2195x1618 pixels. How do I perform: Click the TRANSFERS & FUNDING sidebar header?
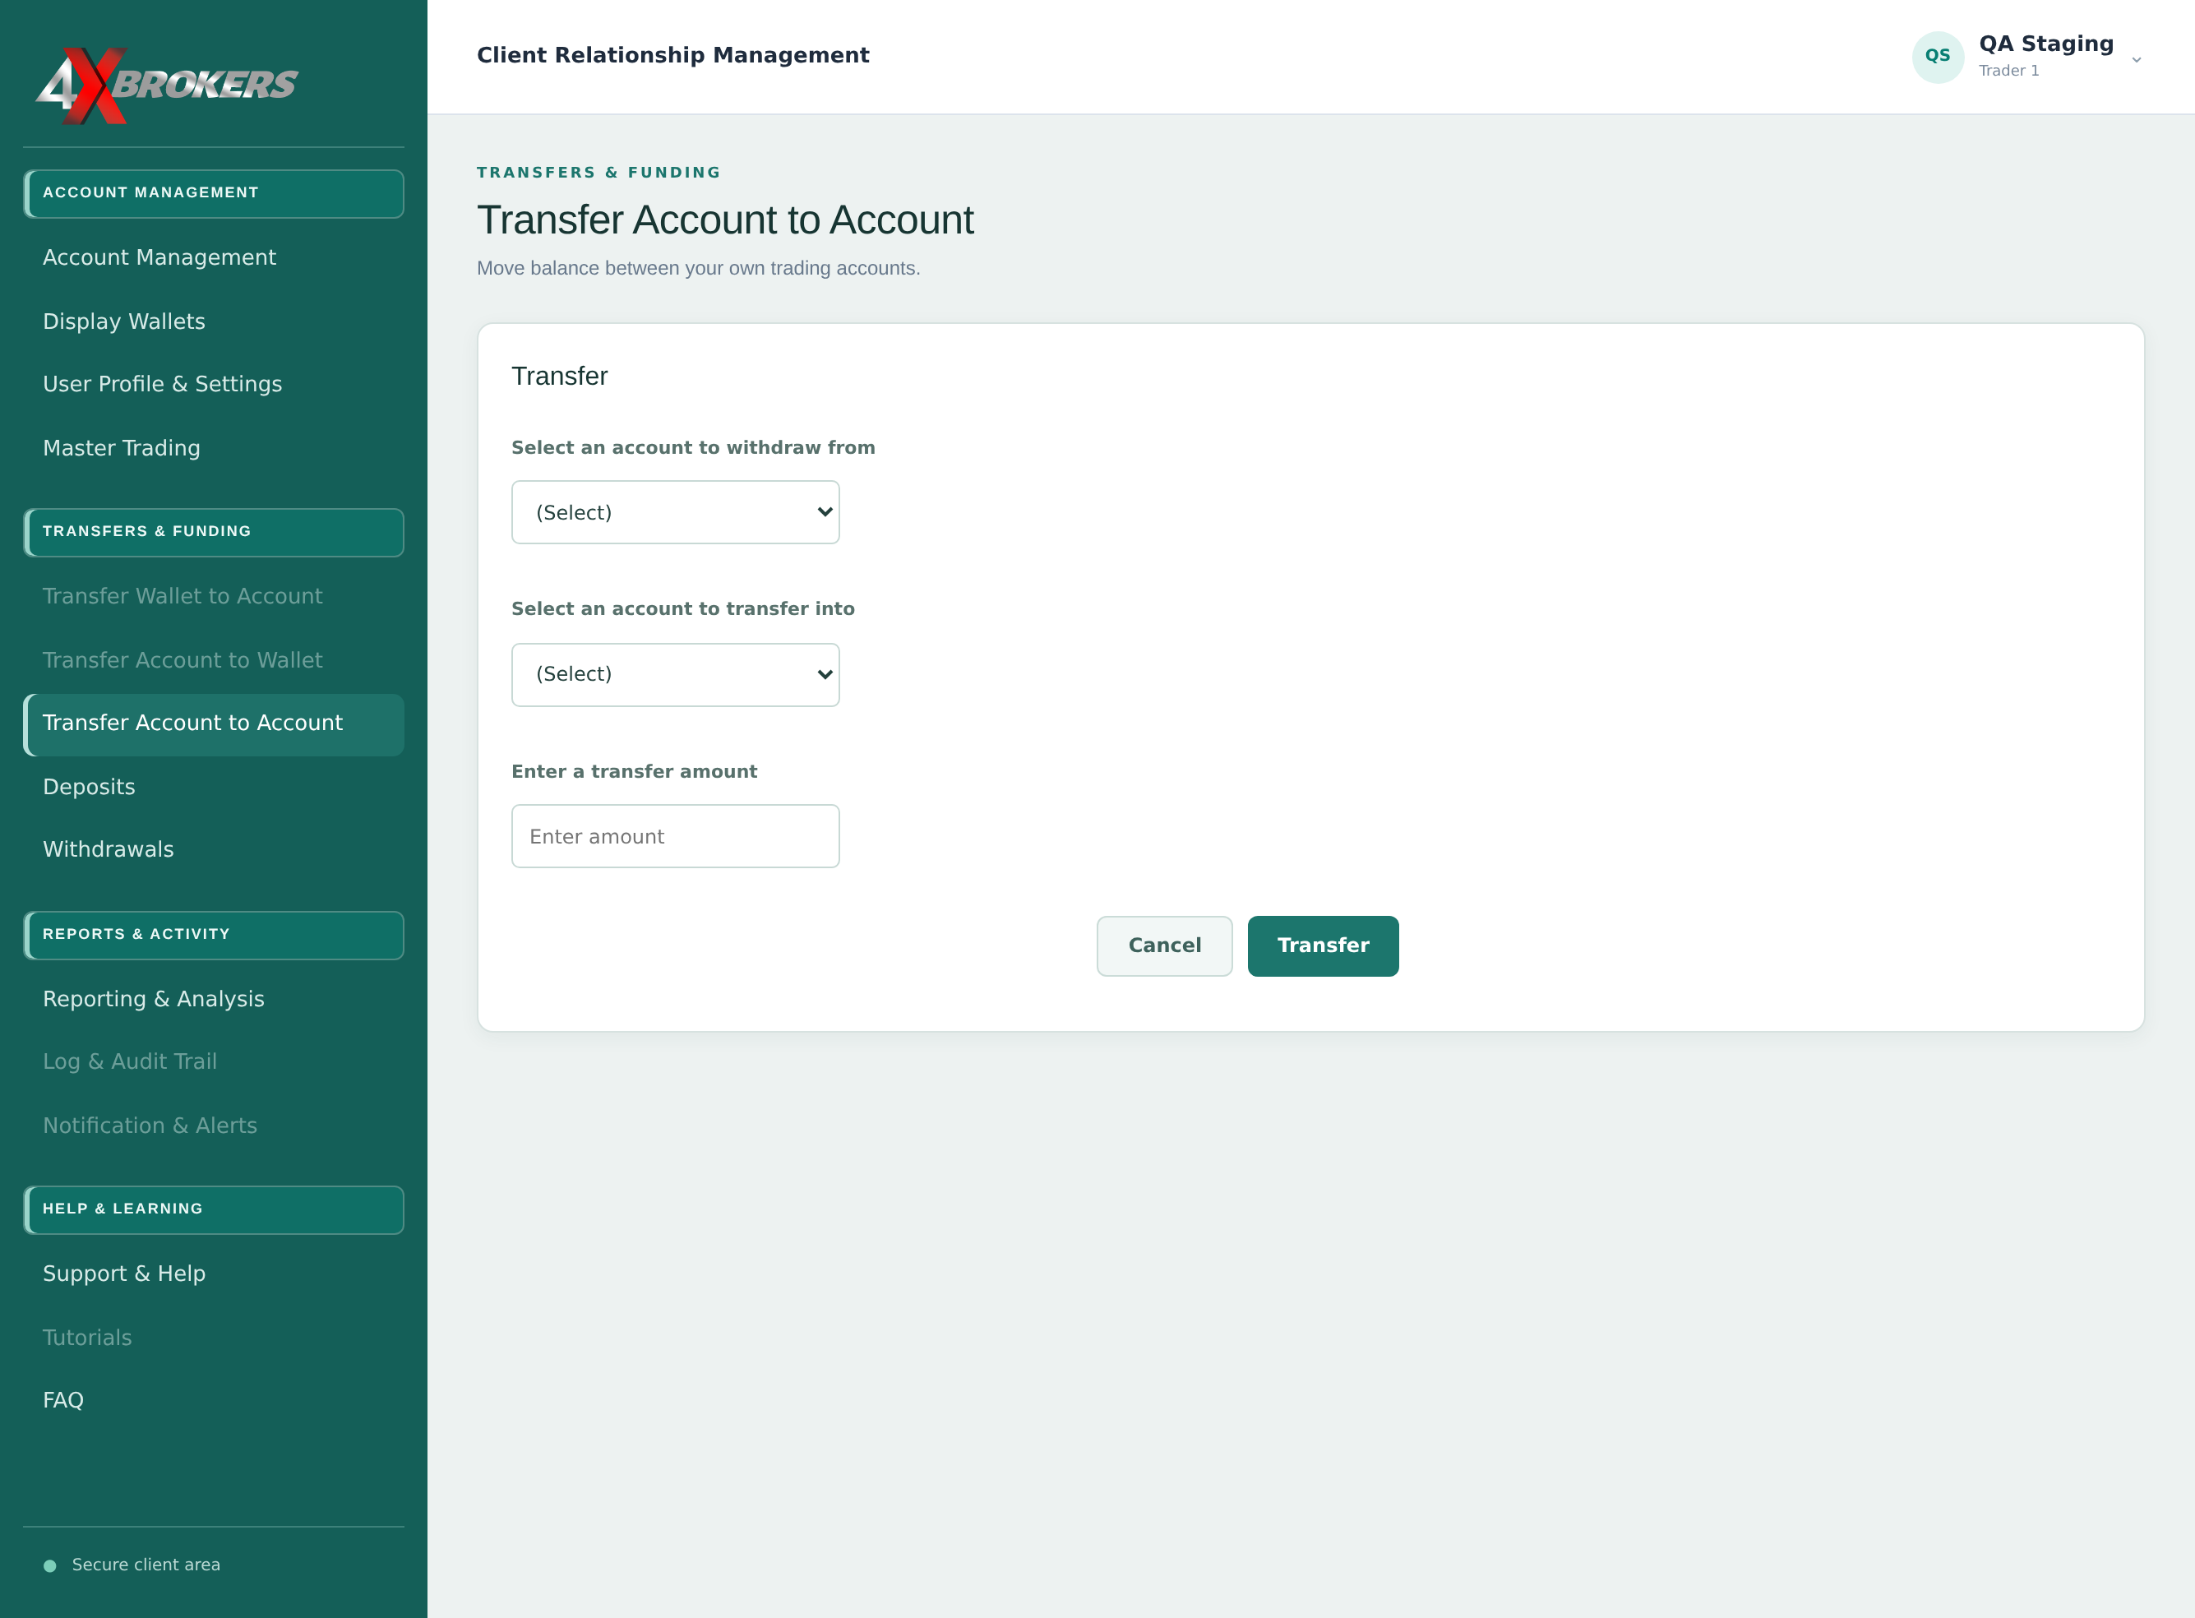click(x=214, y=533)
